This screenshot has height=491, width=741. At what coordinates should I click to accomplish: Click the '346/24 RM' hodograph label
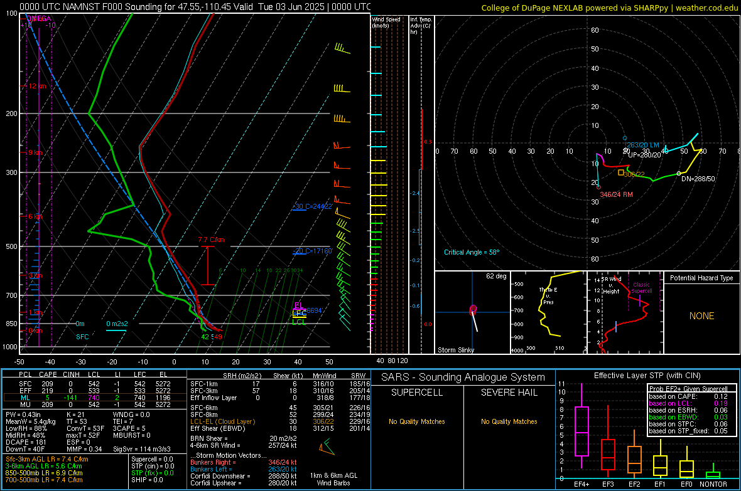pos(616,194)
